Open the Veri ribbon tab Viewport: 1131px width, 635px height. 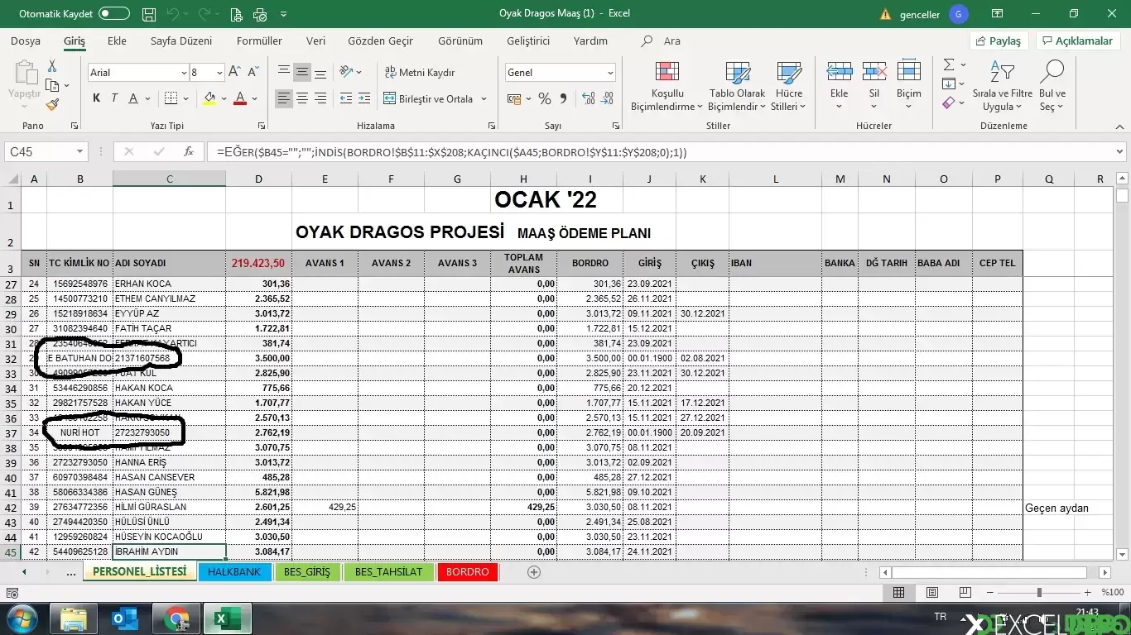click(x=315, y=41)
